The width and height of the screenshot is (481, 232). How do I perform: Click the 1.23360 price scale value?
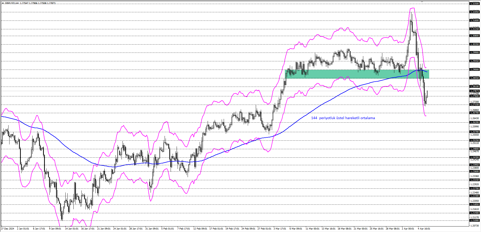(x=474, y=176)
